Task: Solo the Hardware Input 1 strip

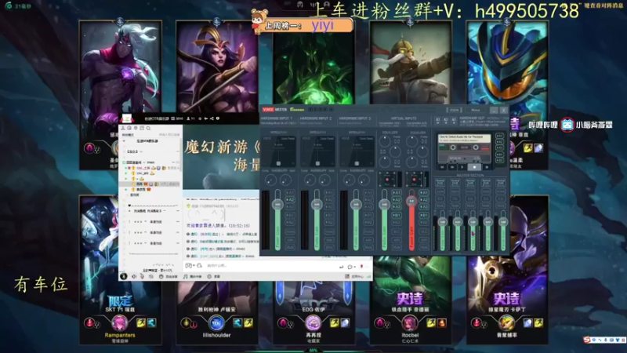Action: tap(290, 240)
